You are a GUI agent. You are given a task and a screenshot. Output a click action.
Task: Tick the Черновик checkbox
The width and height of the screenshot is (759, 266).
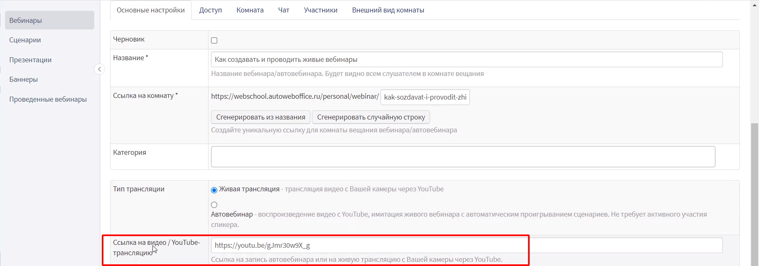pos(214,41)
